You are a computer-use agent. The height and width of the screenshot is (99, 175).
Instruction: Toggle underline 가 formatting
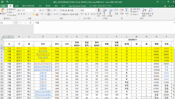[x=24, y=14]
